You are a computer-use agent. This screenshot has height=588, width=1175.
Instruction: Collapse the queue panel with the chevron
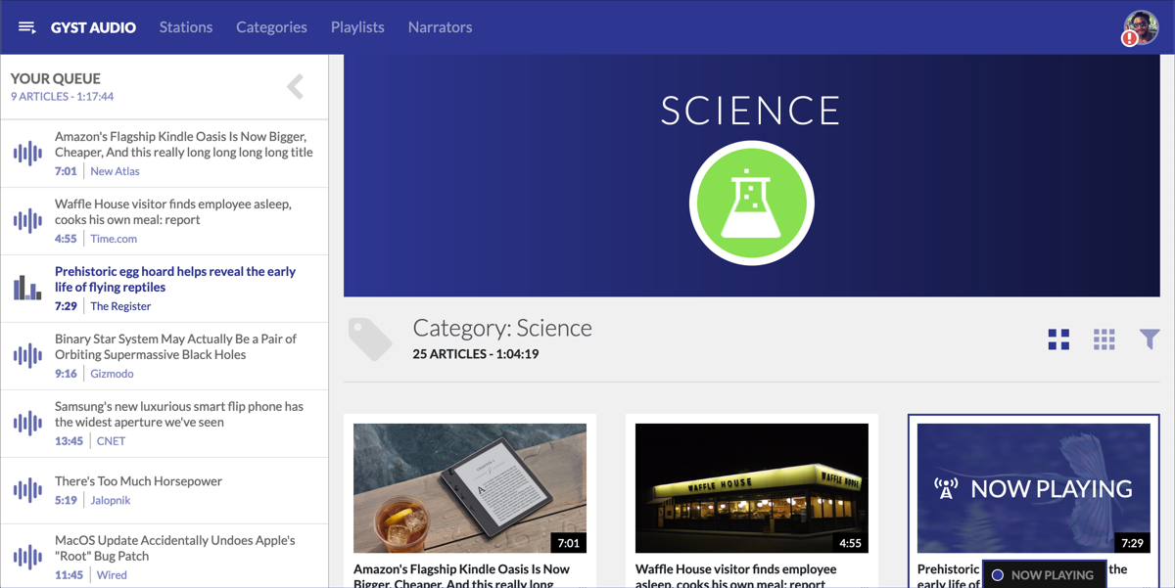click(296, 86)
